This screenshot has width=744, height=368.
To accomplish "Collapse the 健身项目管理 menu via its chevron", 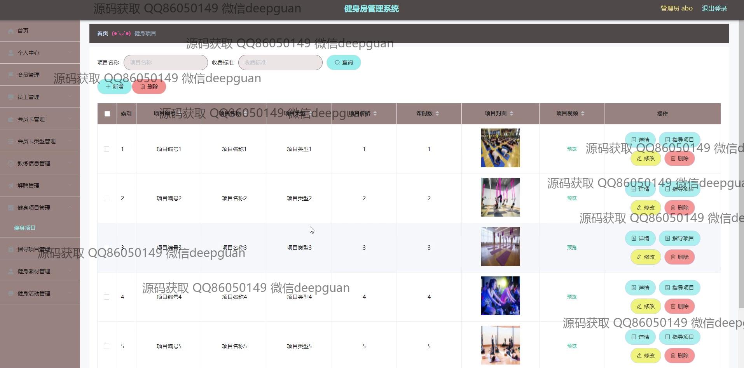I will (x=70, y=207).
